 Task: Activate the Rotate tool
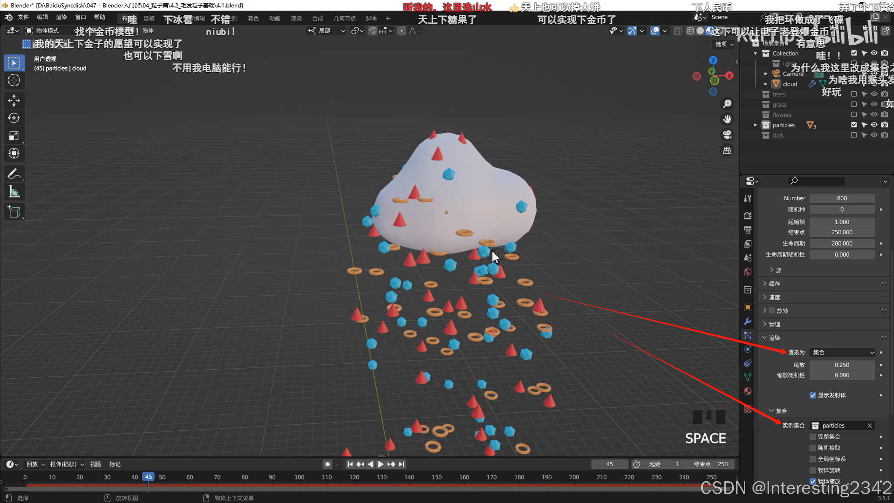14,118
